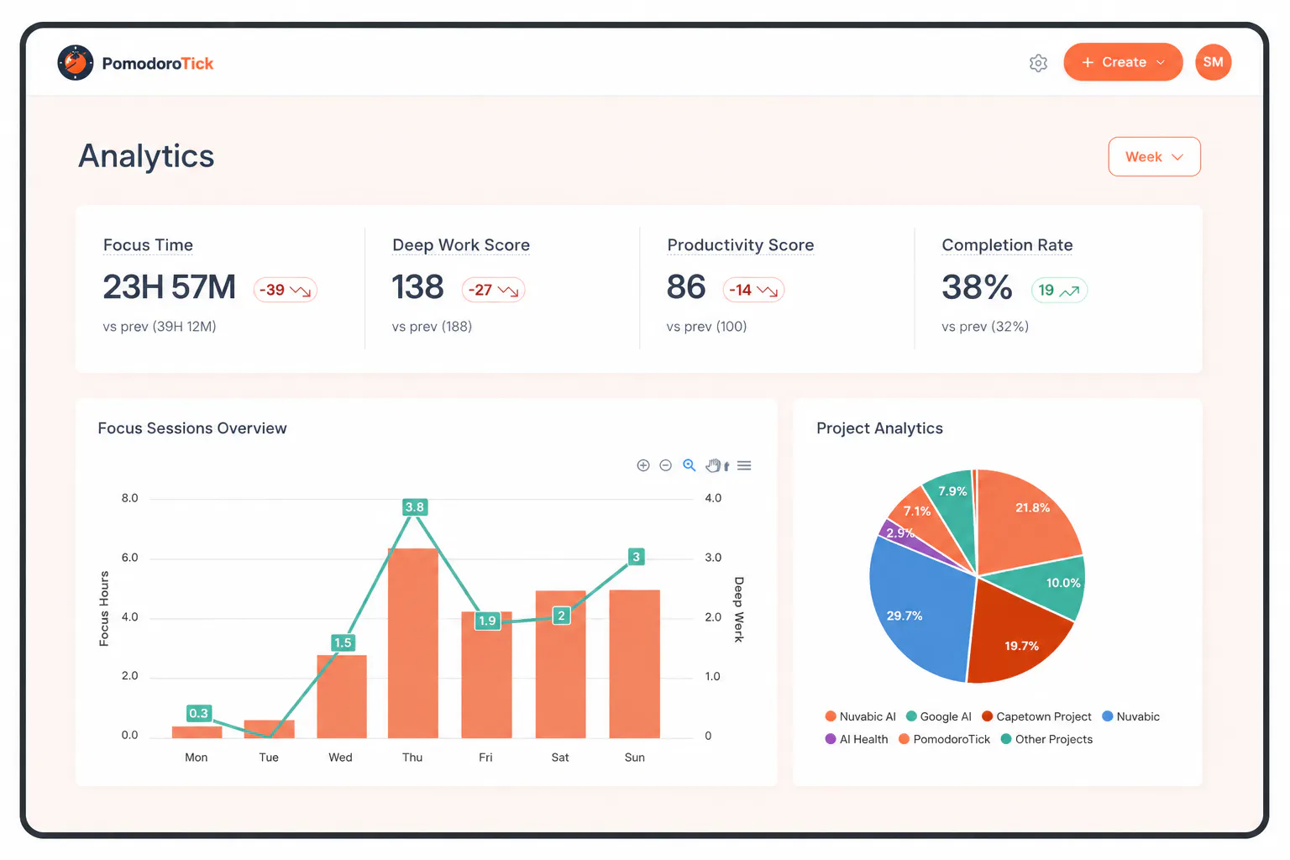
Task: Click the -14 downward trend badge
Action: pos(753,290)
